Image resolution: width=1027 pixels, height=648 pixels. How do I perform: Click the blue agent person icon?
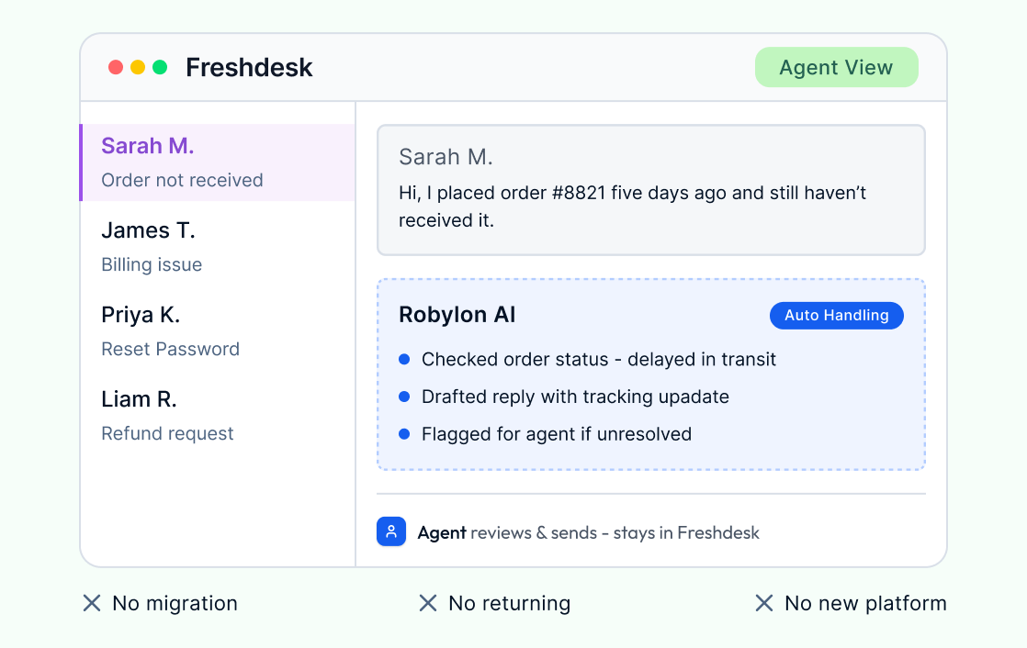coord(391,531)
